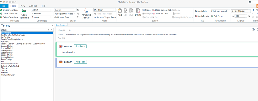Click the Cut scissors icon
The width and height of the screenshot is (258, 101).
(153, 17)
